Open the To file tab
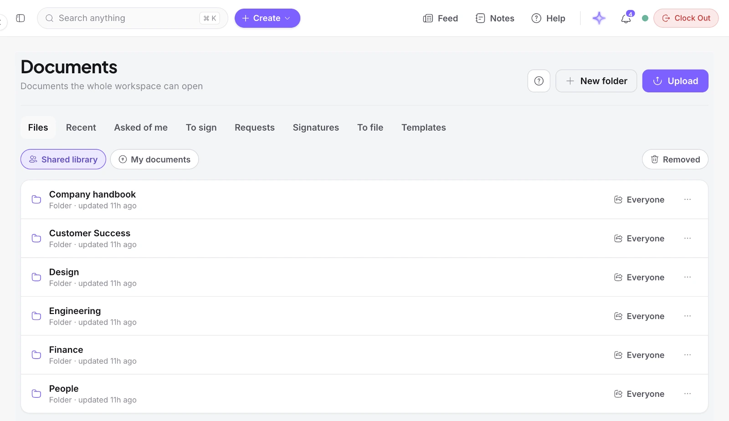 coord(370,127)
